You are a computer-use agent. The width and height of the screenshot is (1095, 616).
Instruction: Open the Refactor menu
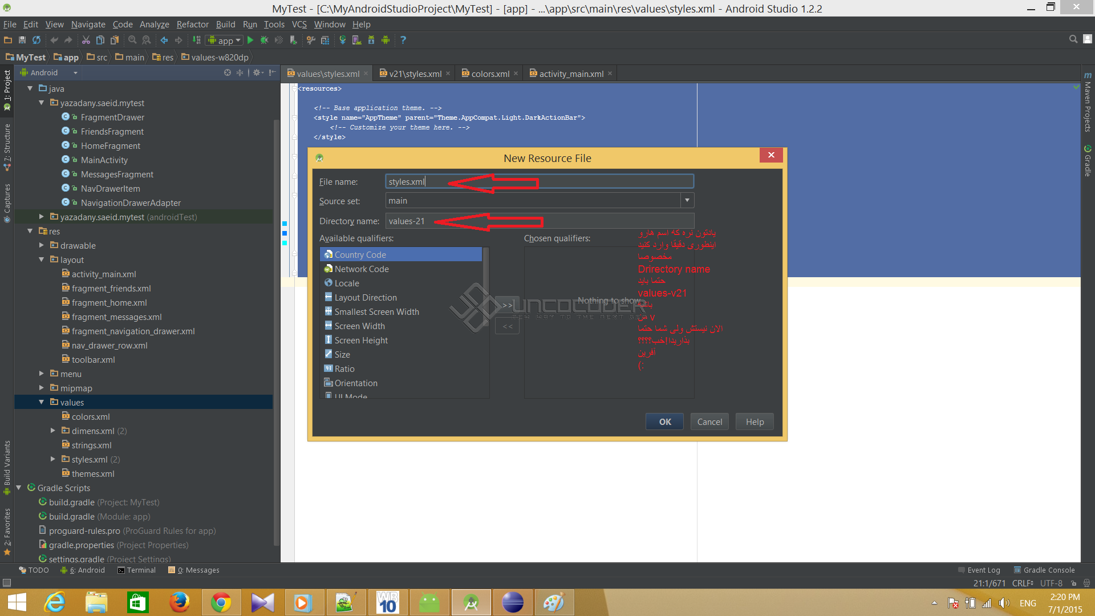pos(192,24)
